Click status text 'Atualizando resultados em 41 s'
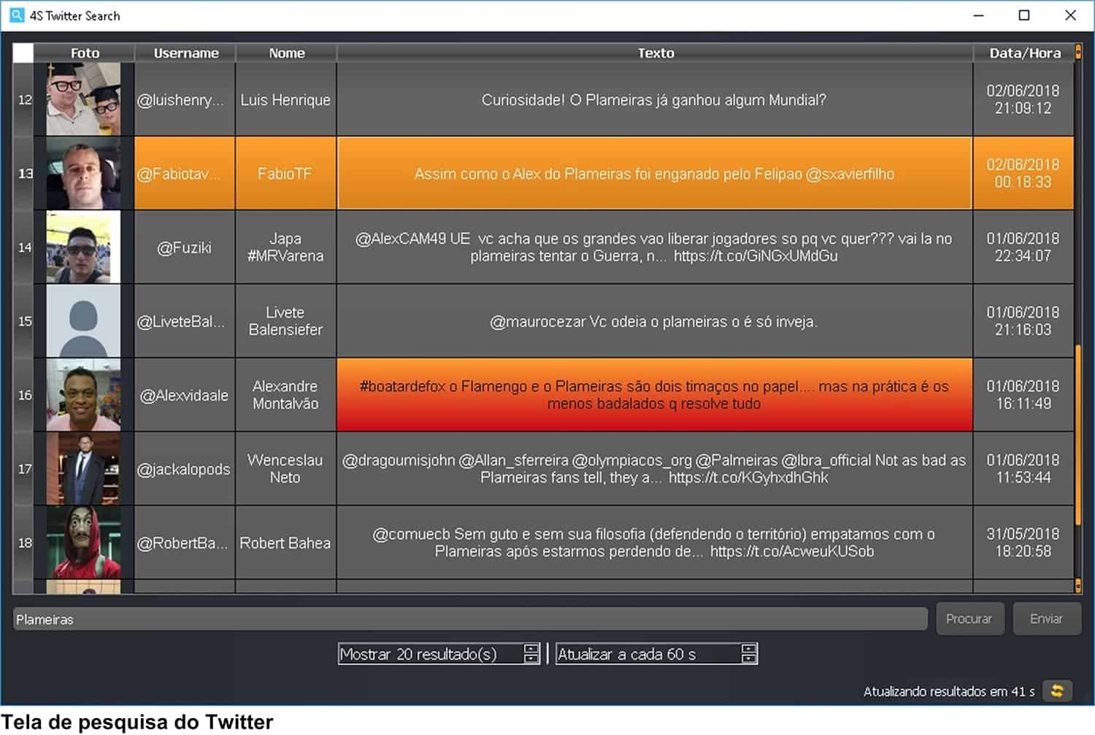Viewport: 1095px width, 735px height. (949, 691)
